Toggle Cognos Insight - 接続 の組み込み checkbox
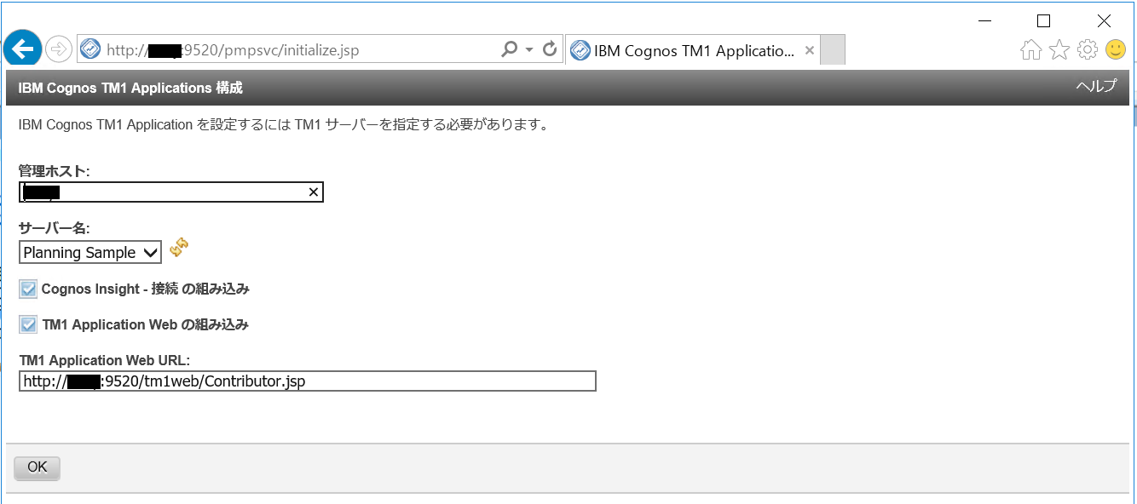 pyautogui.click(x=29, y=289)
